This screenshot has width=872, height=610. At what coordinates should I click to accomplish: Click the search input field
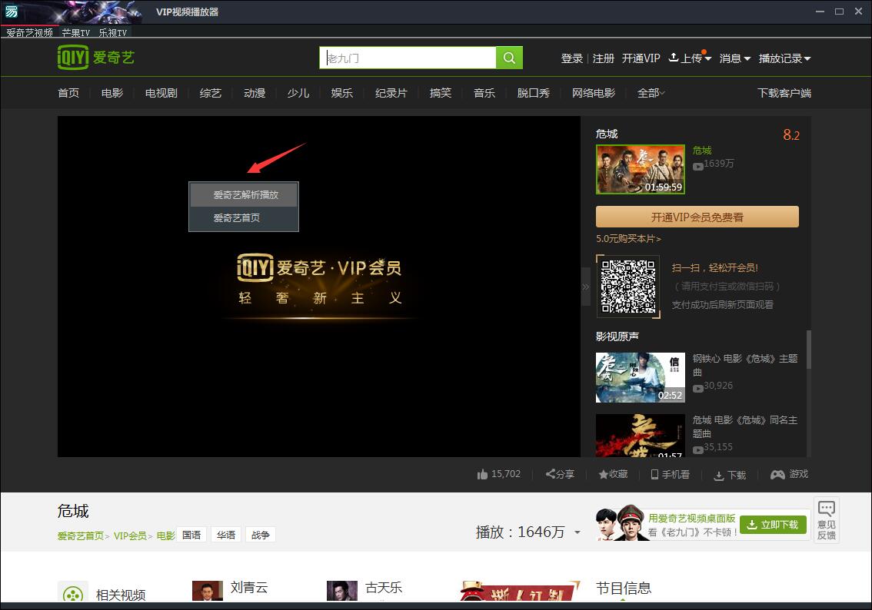pos(408,58)
